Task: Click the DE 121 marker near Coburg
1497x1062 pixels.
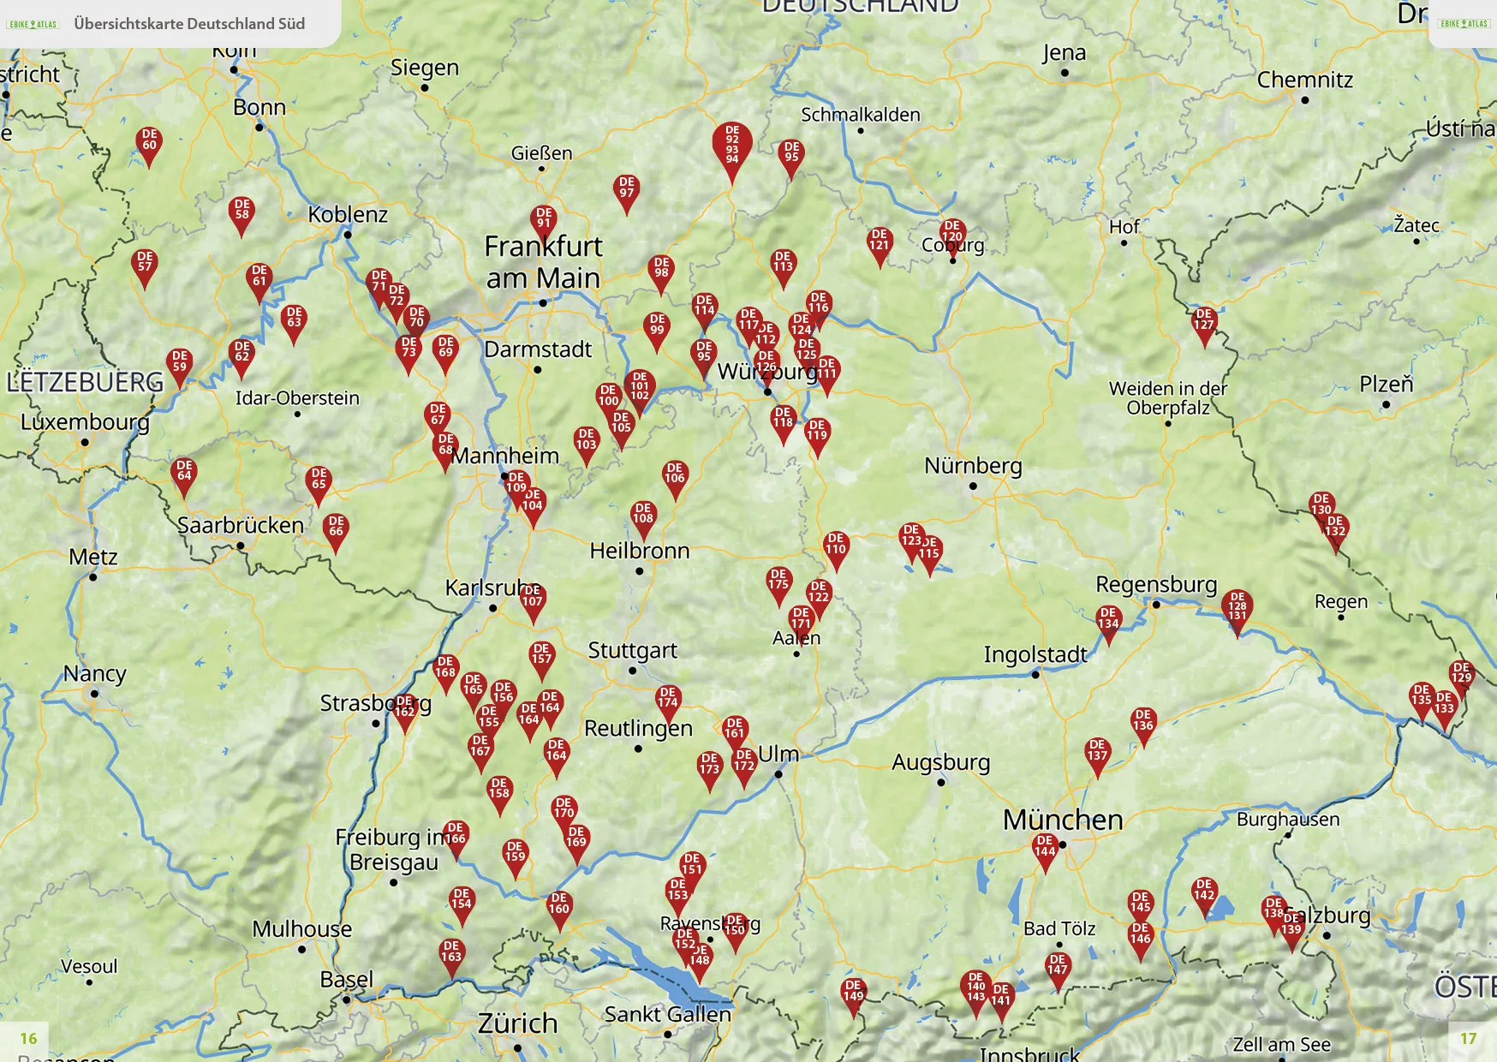Action: (879, 242)
